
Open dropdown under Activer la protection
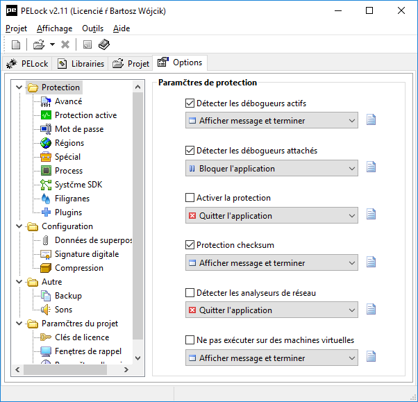coord(271,215)
